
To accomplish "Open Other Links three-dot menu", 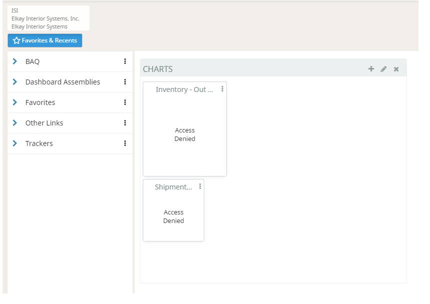I will 125,123.
